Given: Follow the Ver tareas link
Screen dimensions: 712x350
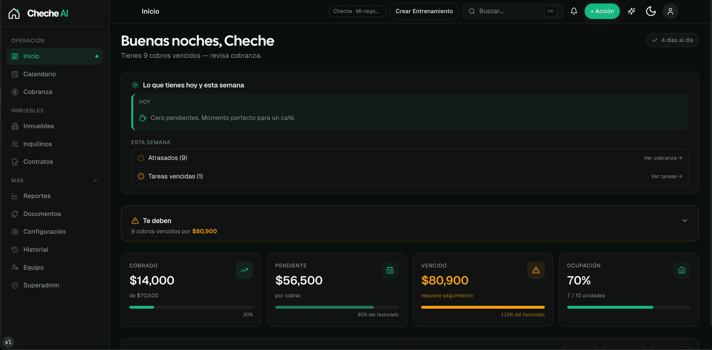Looking at the screenshot, I should (x=666, y=176).
